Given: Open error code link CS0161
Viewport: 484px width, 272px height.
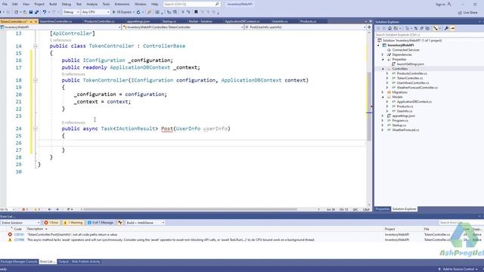Looking at the screenshot, I should click(19, 235).
